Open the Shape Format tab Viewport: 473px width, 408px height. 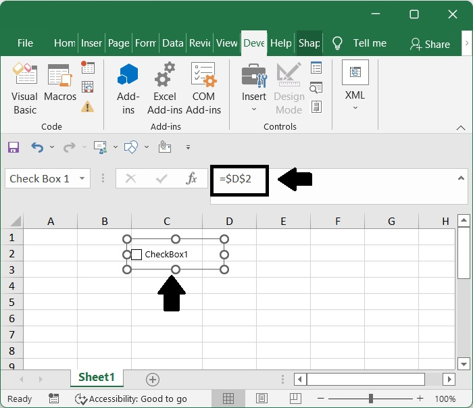[309, 43]
